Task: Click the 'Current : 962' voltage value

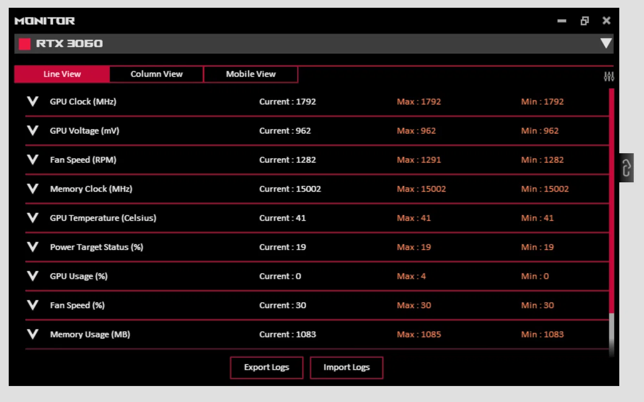Action: 285,131
